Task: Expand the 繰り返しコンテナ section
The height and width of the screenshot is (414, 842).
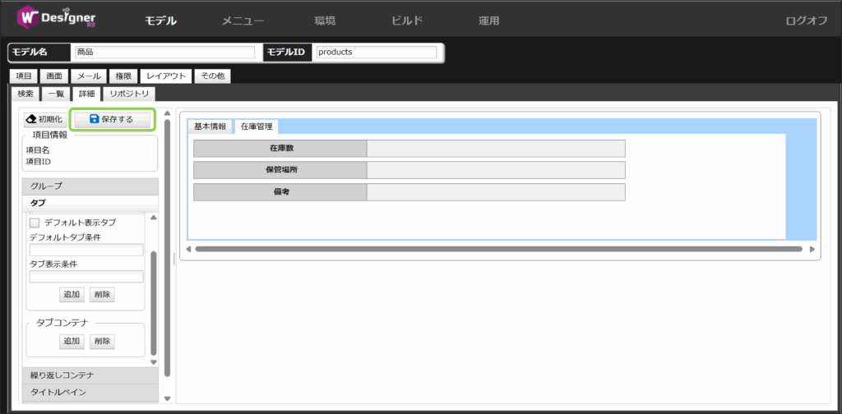Action: 89,375
